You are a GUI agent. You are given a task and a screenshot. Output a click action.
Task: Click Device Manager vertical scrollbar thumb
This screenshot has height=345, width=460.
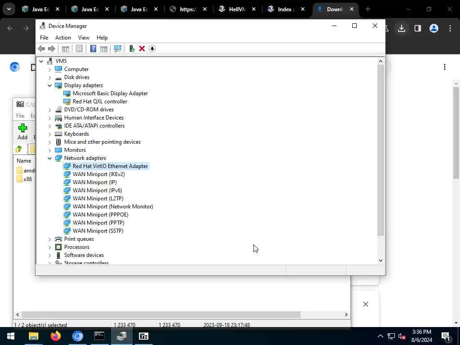click(380, 150)
